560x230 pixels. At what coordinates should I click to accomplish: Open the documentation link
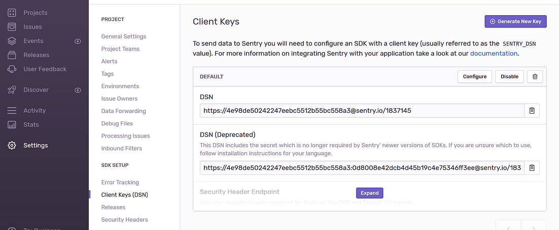click(494, 53)
